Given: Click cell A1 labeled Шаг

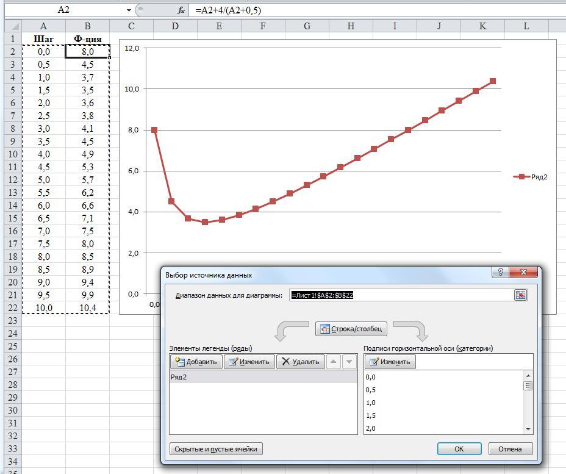Looking at the screenshot, I should (x=43, y=38).
